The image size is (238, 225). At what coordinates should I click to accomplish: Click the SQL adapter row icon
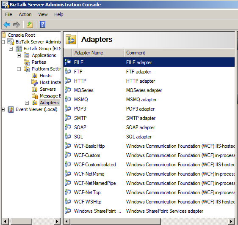(68, 136)
